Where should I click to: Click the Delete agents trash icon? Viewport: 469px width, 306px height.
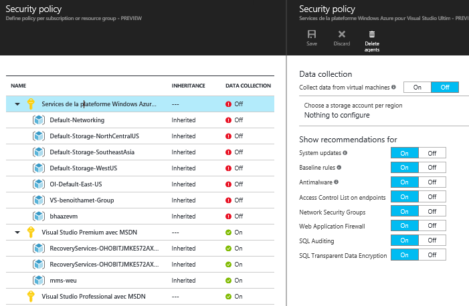pos(371,35)
